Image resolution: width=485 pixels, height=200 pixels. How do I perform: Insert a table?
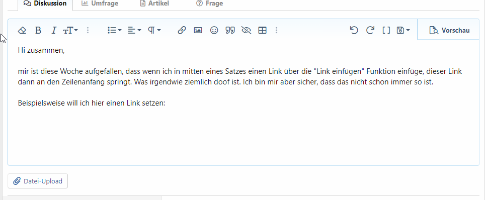coord(262,30)
